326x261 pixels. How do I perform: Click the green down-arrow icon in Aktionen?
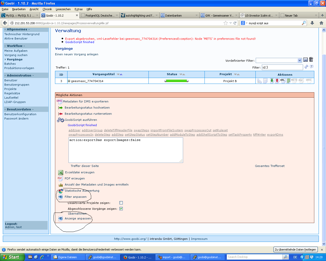(272, 81)
